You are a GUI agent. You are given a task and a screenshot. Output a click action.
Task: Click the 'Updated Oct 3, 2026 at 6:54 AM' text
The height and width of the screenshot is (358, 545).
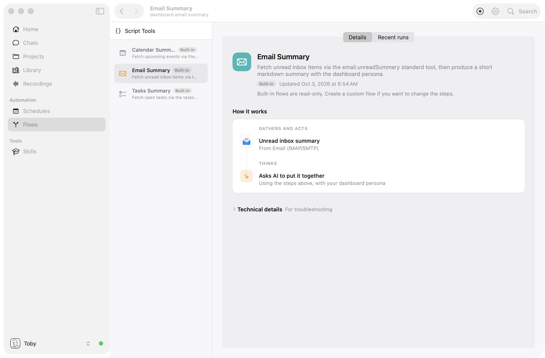[x=318, y=84]
